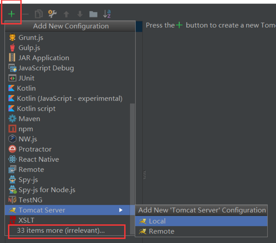Viewport: 276px width, 243px height.
Task: Click the JAR Application archive icon
Action: pos(12,58)
